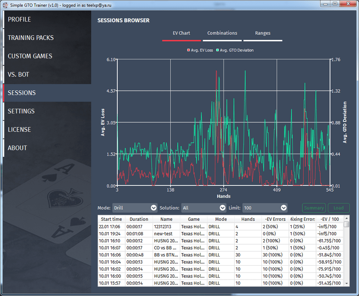Minimize the Simple GTO Trainer window
359x296 pixels.
[325, 4]
